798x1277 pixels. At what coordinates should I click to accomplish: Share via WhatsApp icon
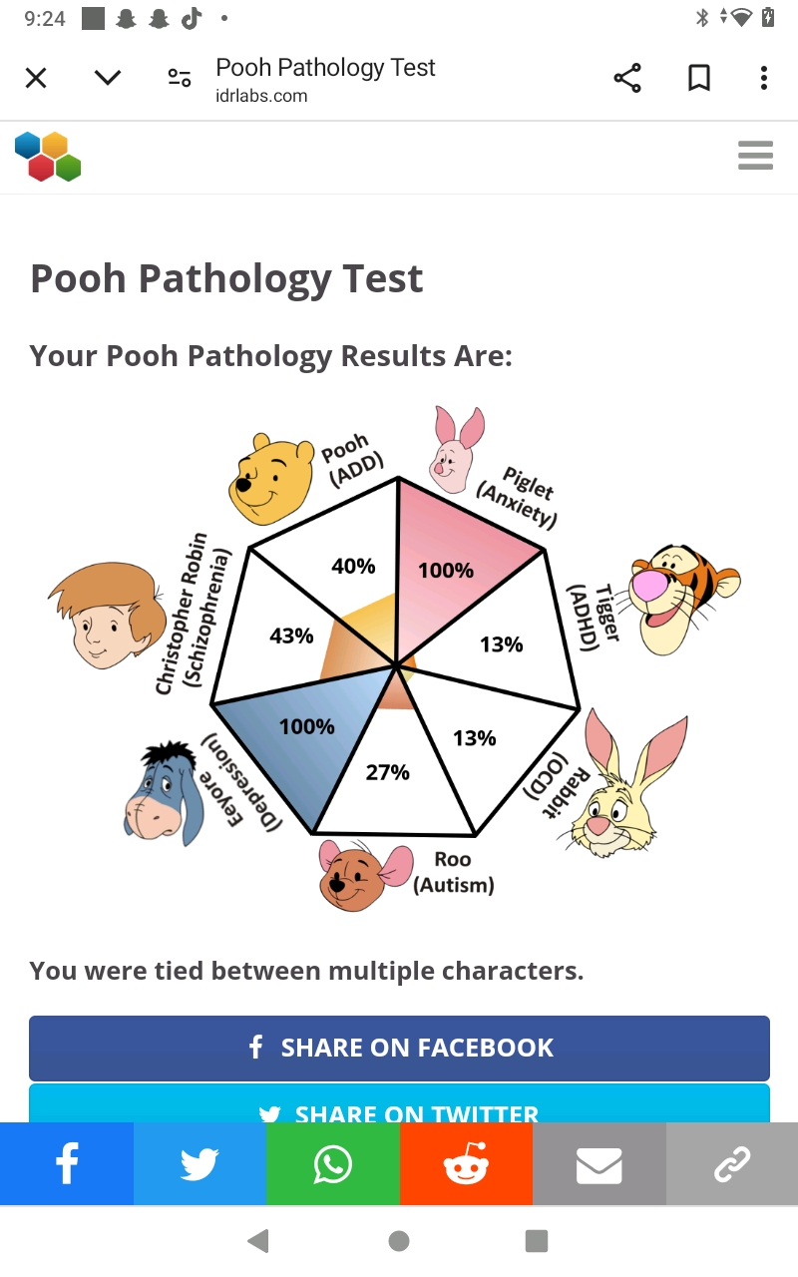[x=333, y=1164]
